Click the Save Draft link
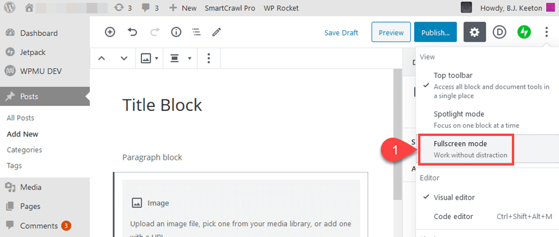 [341, 33]
